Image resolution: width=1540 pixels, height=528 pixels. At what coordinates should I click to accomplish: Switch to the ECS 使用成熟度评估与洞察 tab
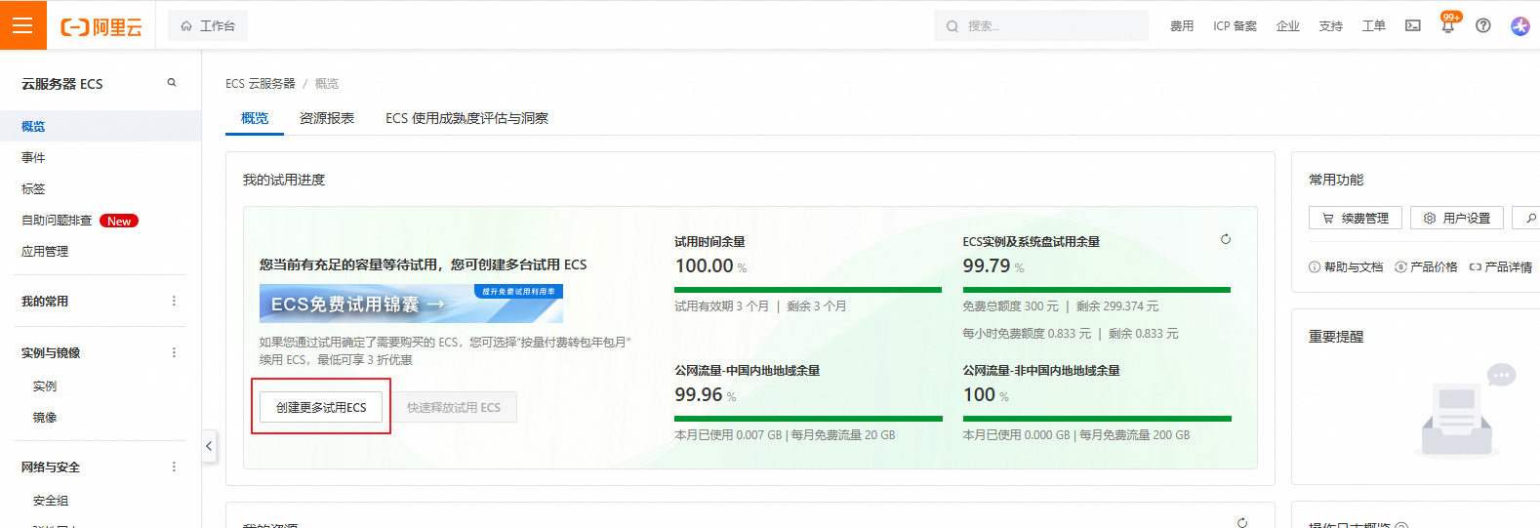tap(466, 118)
